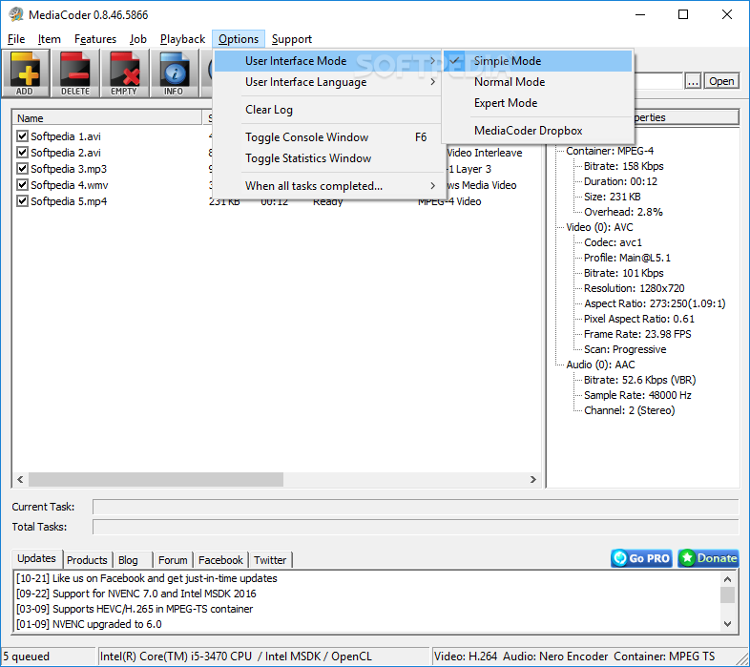Screen dimensions: 750x667
Task: Click the EMPTY list toolbar icon
Action: (124, 73)
